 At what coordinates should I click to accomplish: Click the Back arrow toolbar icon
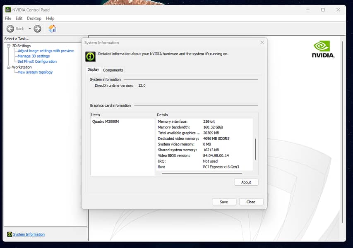[x=10, y=29]
